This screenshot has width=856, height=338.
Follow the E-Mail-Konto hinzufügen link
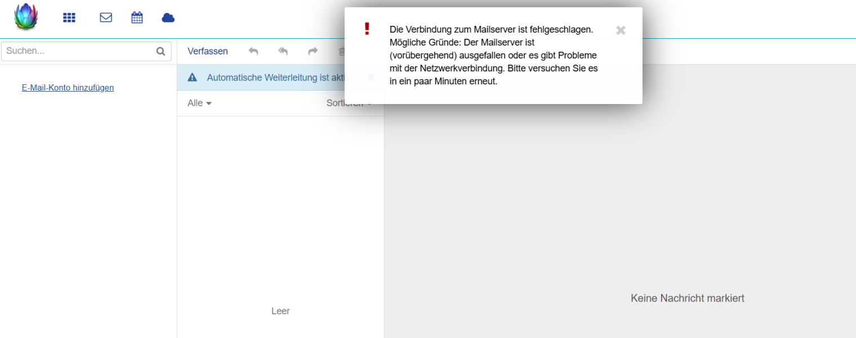coord(68,88)
